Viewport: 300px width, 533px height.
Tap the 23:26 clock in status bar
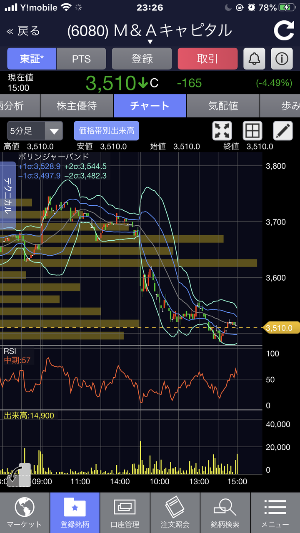pos(150,7)
